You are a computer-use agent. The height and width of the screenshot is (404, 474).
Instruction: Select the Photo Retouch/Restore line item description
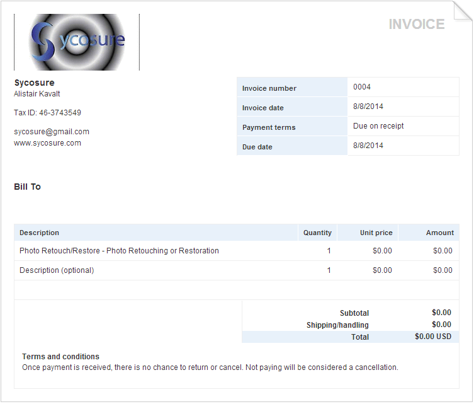119,251
